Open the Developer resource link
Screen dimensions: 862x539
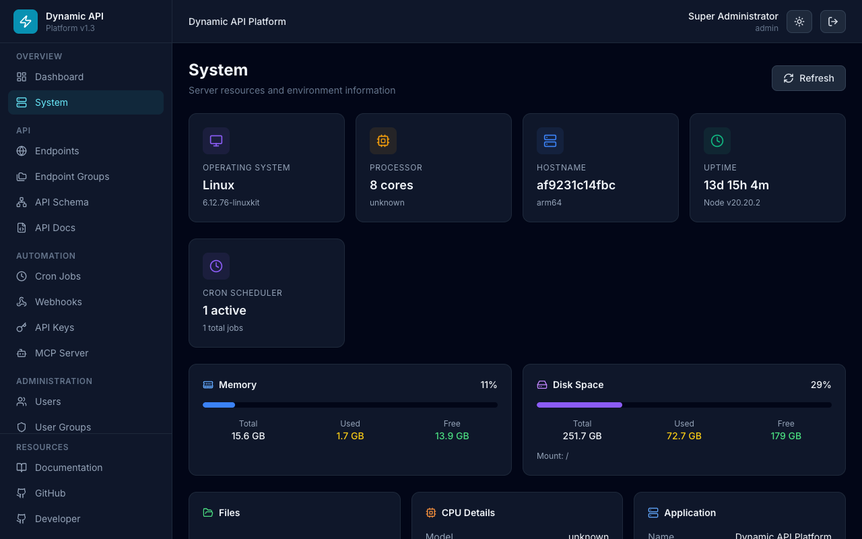point(86,519)
